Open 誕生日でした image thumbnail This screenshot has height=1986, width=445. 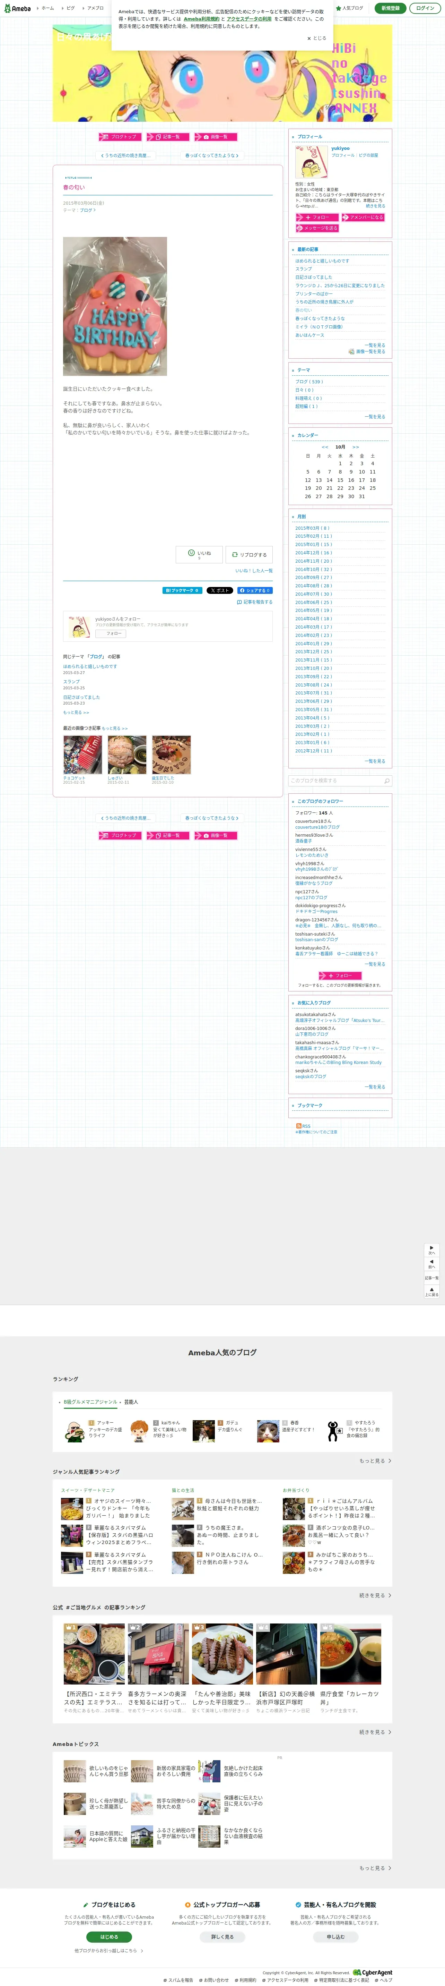click(171, 755)
